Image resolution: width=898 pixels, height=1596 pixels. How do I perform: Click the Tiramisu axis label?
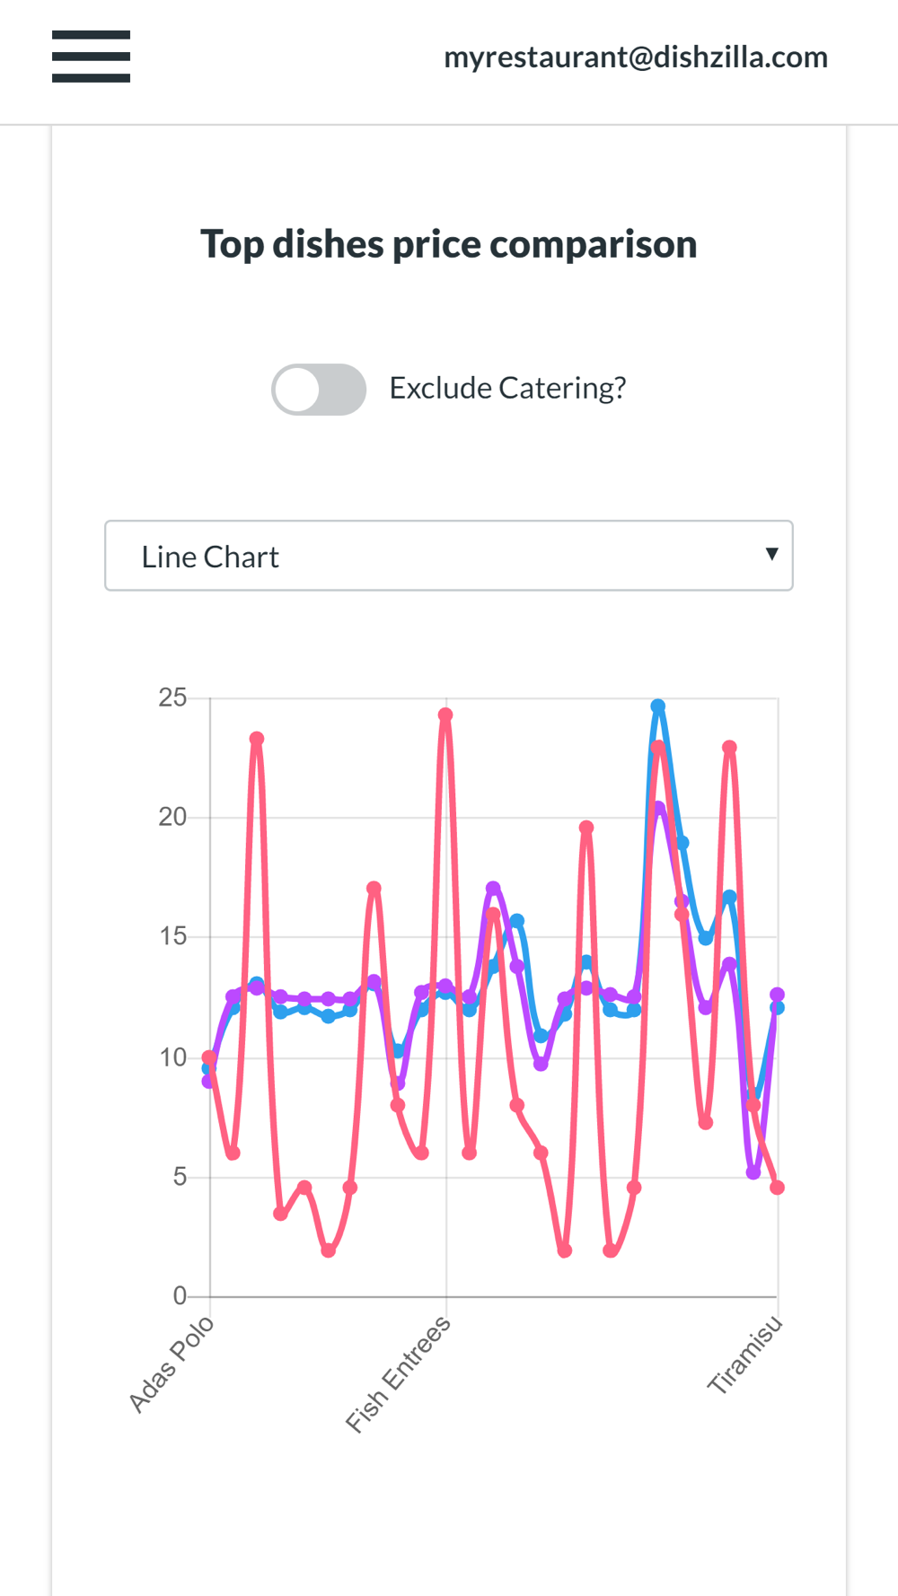pyautogui.click(x=745, y=1355)
